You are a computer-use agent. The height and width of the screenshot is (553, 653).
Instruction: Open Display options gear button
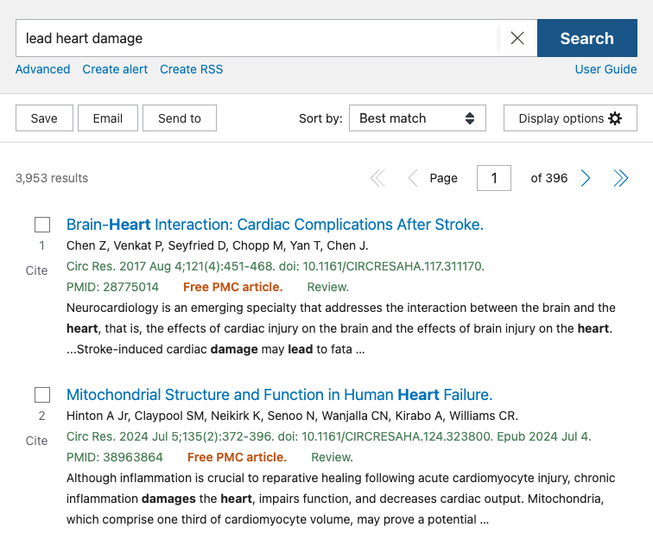tap(570, 118)
